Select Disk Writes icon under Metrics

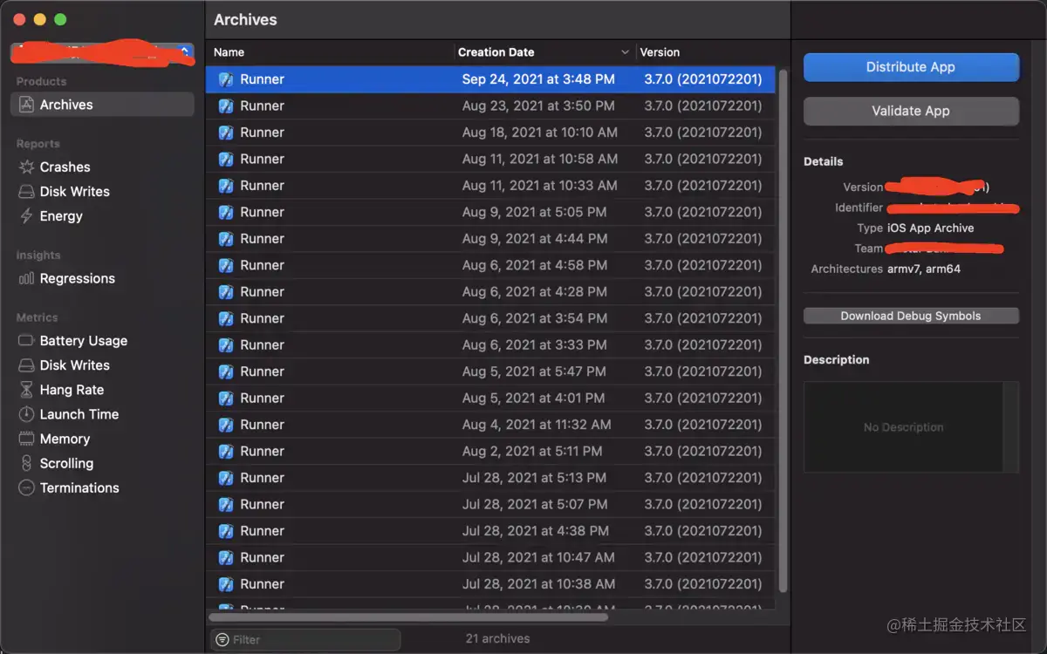coord(26,365)
